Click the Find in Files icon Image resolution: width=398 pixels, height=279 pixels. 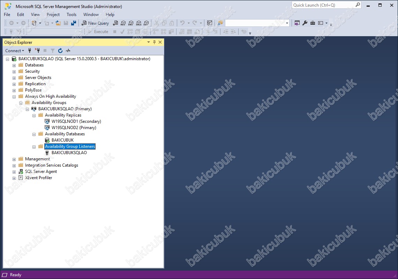click(x=220, y=23)
